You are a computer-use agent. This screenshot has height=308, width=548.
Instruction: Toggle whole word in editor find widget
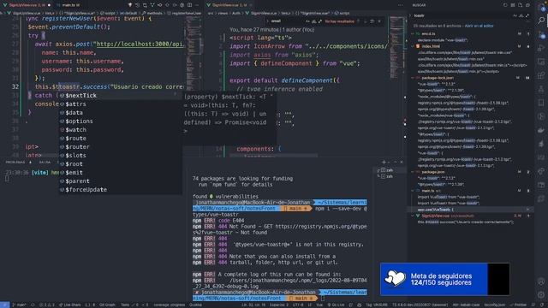[x=313, y=21]
